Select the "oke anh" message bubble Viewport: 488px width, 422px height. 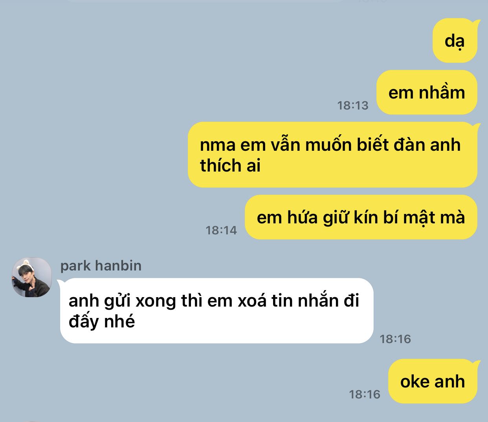[433, 381]
